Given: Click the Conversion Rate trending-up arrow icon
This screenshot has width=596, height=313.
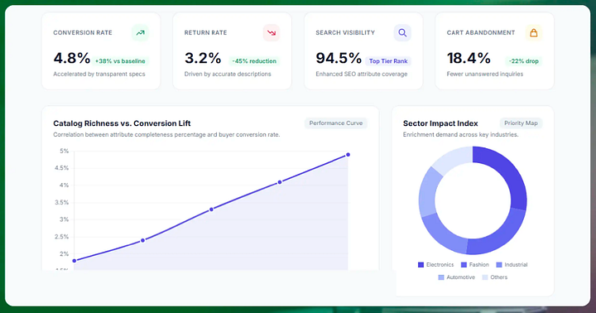Looking at the screenshot, I should (x=140, y=32).
